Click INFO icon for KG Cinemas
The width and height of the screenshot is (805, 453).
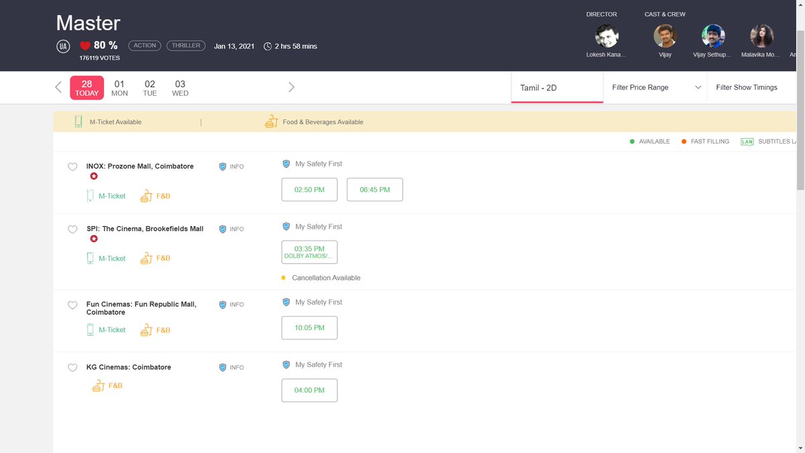click(x=223, y=368)
